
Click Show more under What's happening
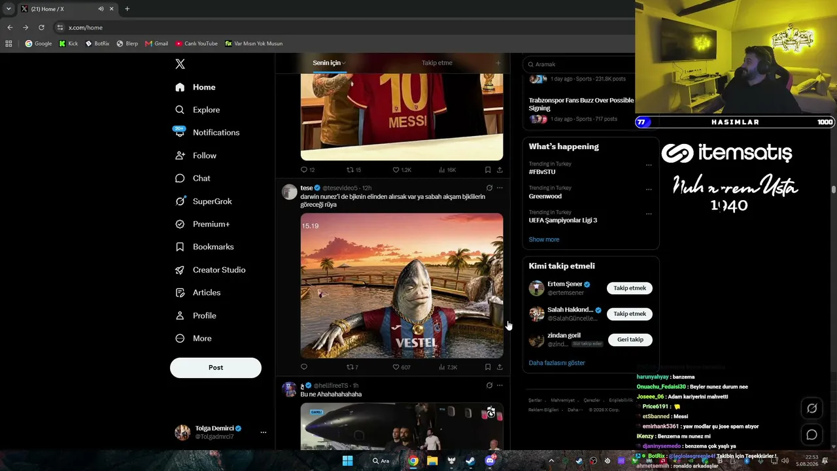tap(544, 239)
